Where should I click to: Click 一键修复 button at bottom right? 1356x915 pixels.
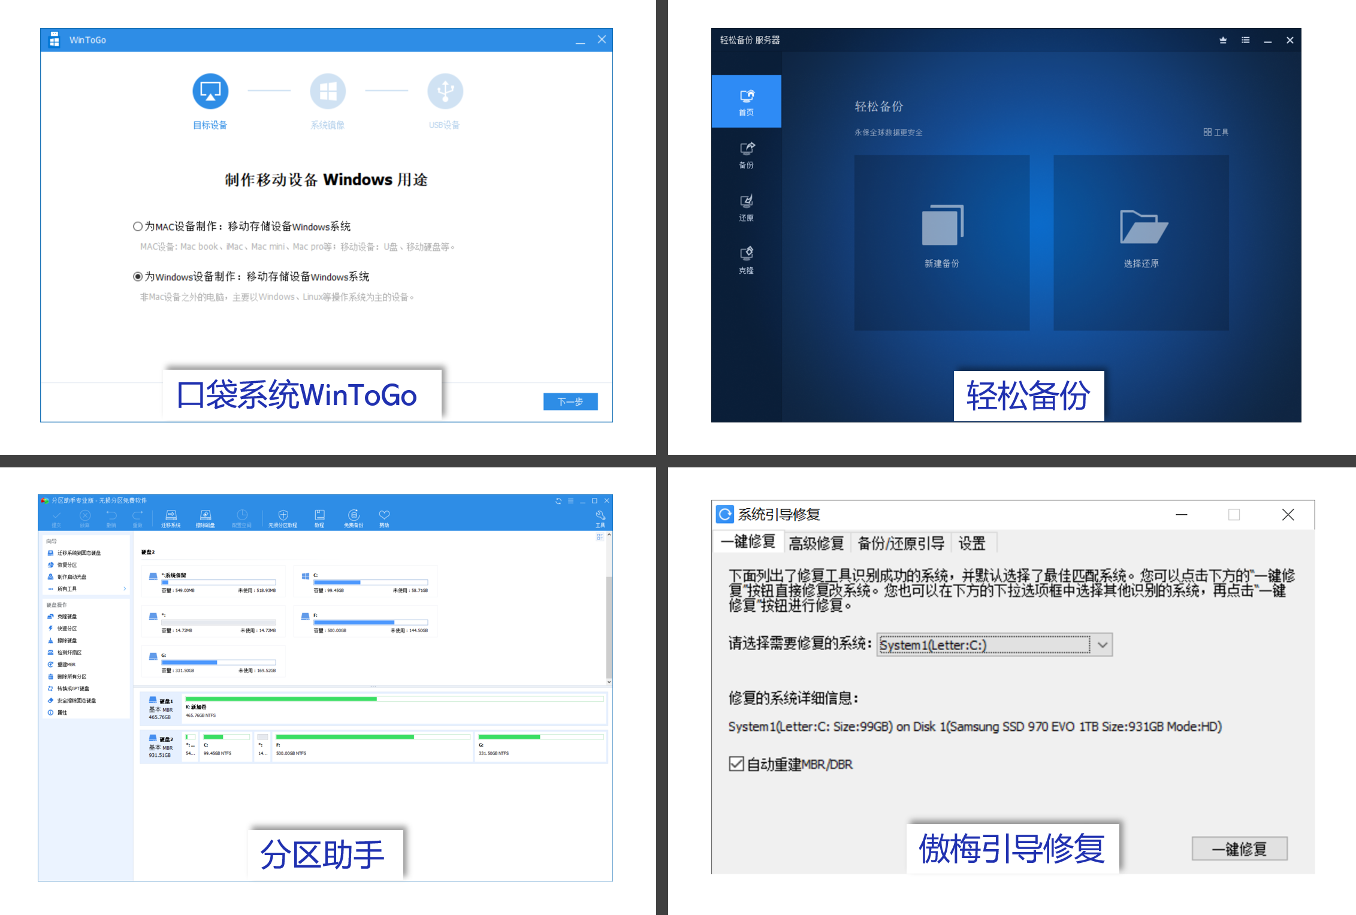(1240, 849)
